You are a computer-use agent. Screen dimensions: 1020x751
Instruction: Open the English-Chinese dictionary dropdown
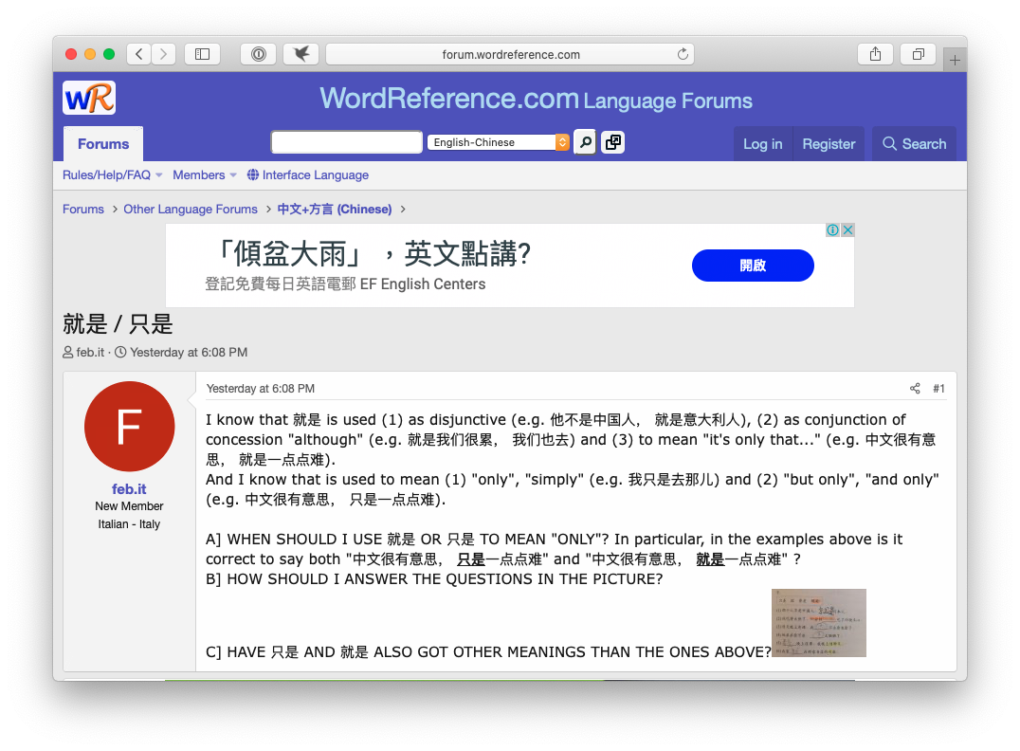(499, 142)
